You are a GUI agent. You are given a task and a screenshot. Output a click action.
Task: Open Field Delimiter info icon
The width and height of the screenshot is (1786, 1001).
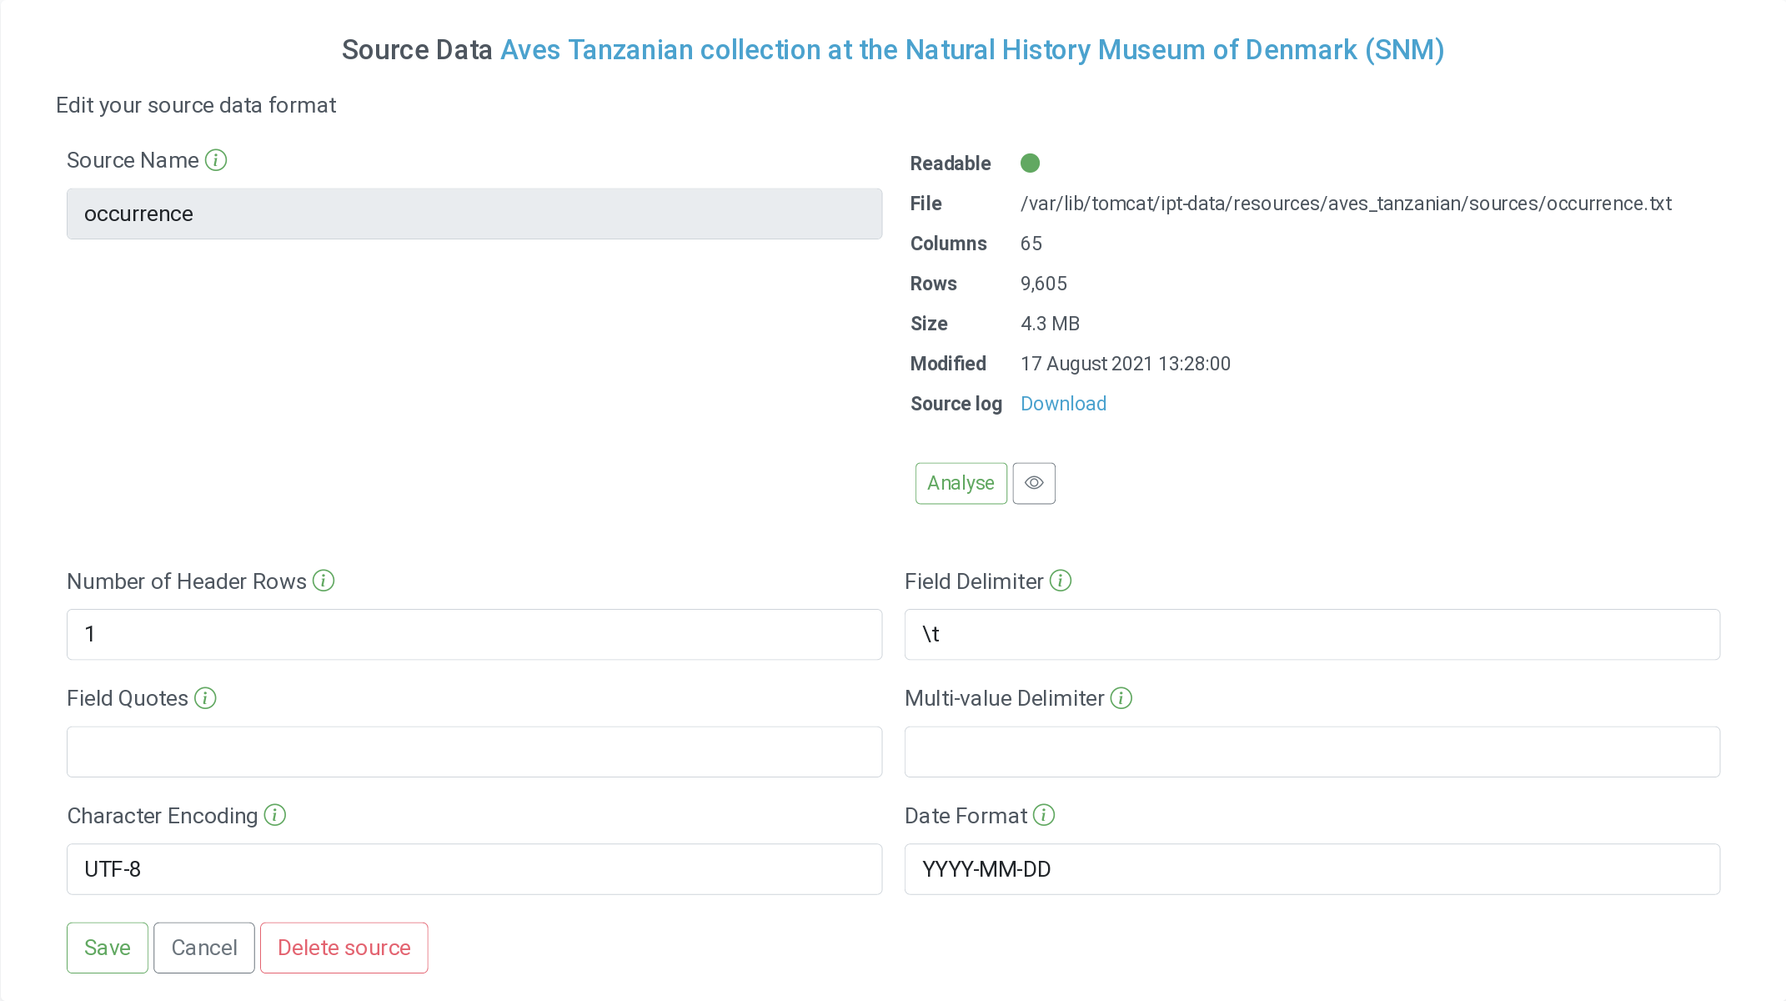pyautogui.click(x=1061, y=581)
